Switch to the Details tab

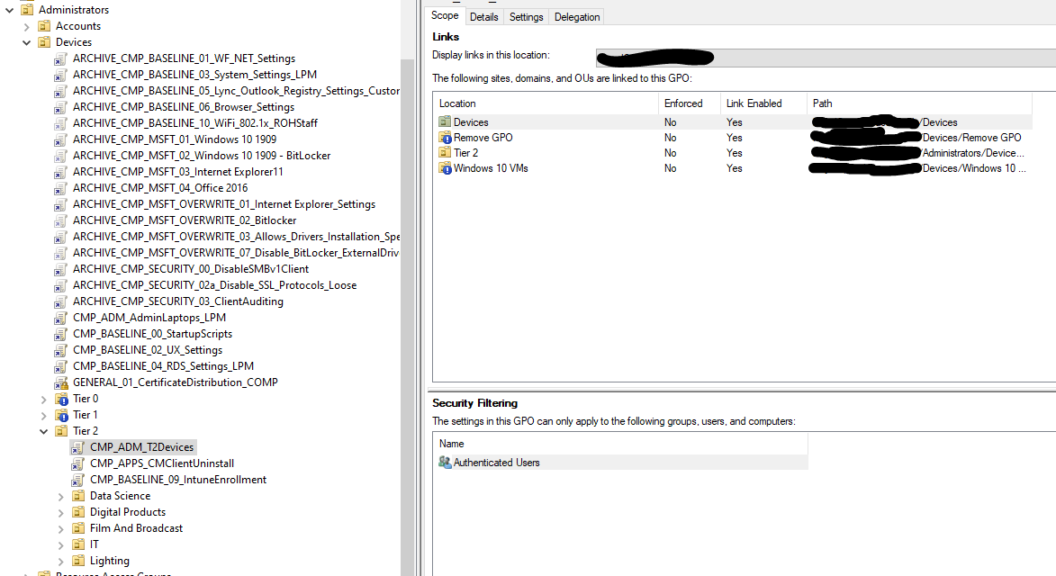pyautogui.click(x=483, y=17)
